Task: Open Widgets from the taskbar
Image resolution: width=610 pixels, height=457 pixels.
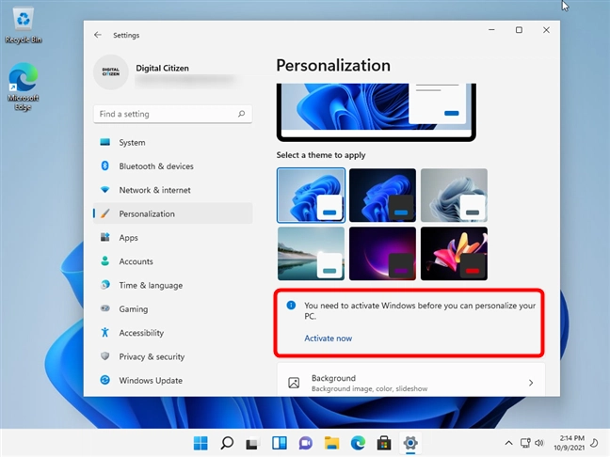Action: [280, 443]
